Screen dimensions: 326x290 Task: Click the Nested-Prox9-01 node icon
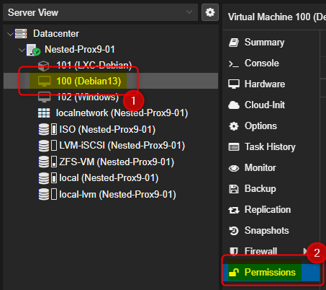(x=33, y=50)
